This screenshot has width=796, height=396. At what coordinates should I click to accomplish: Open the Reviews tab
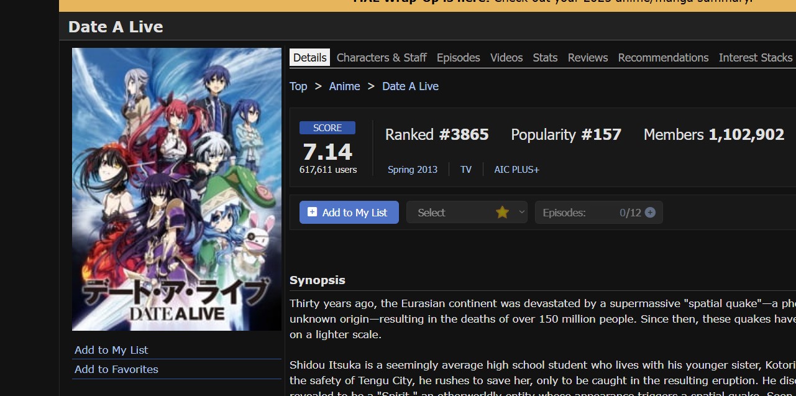coord(587,58)
